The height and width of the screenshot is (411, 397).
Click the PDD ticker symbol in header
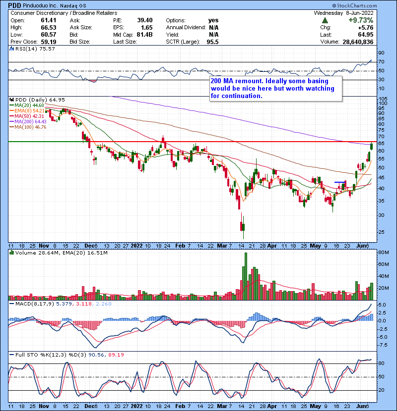15,4
